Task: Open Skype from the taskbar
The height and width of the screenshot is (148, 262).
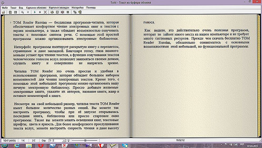Action: (125, 145)
